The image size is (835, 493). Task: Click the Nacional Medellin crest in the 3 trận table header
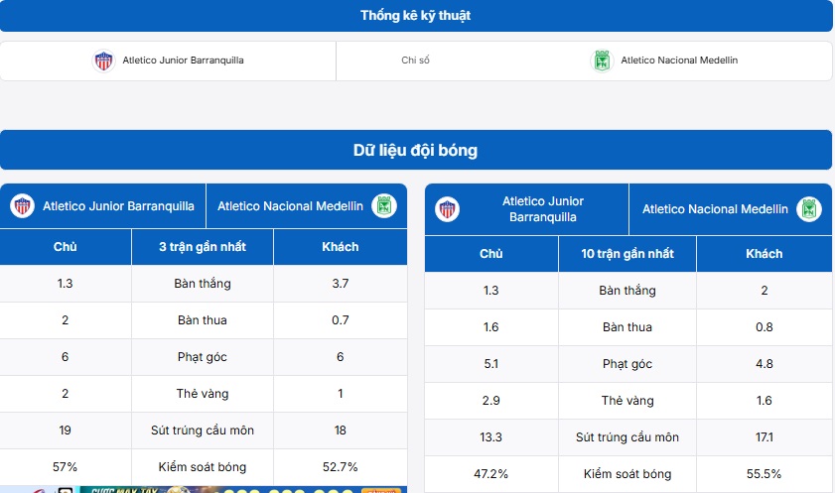click(x=384, y=205)
